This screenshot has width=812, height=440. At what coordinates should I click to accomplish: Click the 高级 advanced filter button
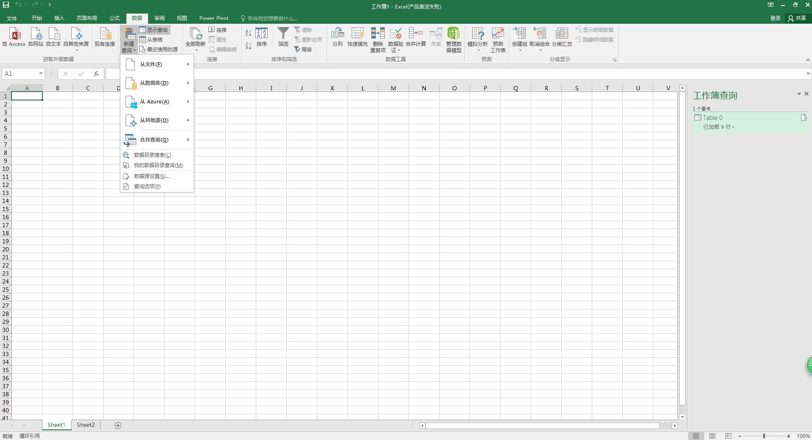coord(303,49)
